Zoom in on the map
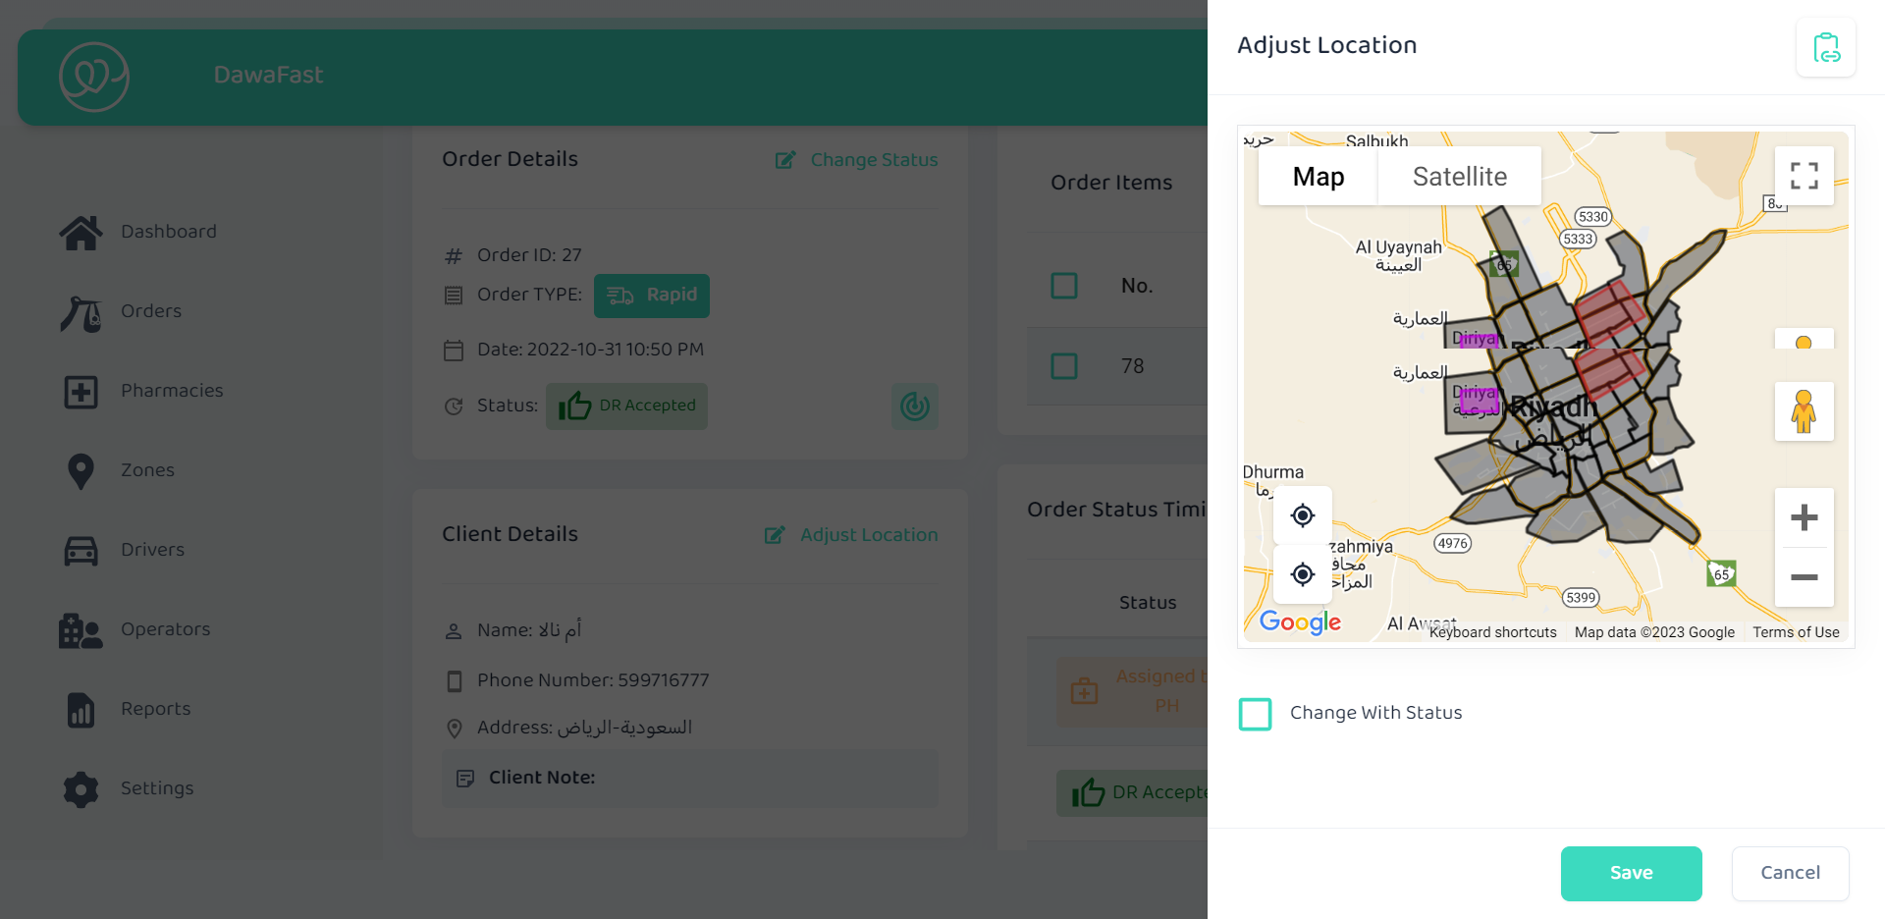The height and width of the screenshot is (919, 1885). click(x=1804, y=517)
